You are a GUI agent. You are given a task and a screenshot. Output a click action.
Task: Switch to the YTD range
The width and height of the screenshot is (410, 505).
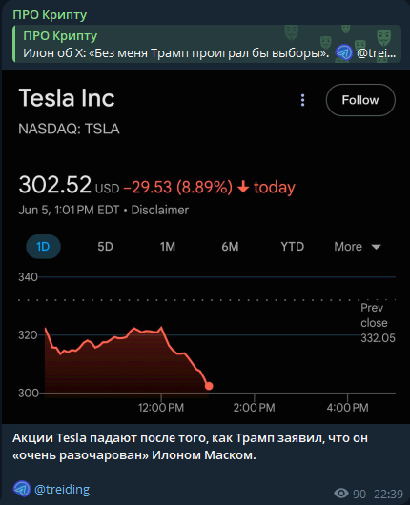293,247
